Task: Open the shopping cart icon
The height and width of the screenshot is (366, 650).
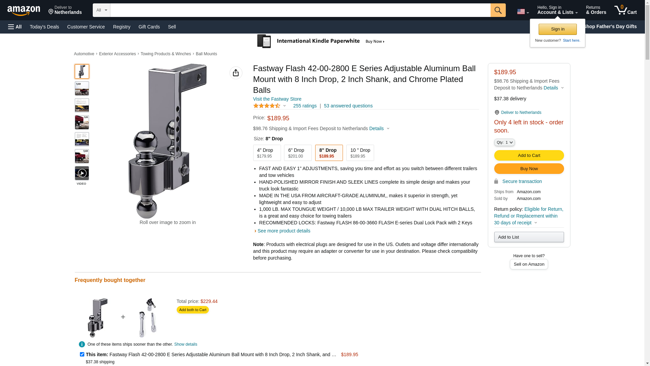Action: coord(625,10)
